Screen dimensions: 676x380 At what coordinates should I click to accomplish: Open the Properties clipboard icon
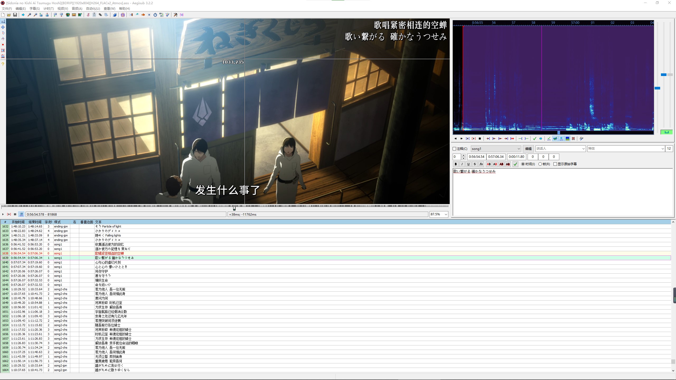click(x=94, y=15)
